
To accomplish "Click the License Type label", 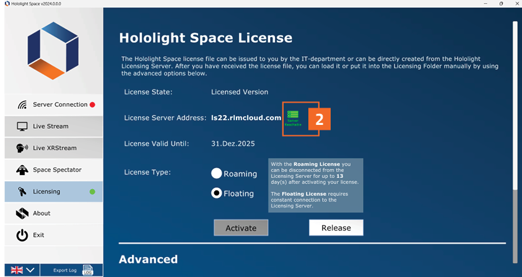I will (147, 173).
